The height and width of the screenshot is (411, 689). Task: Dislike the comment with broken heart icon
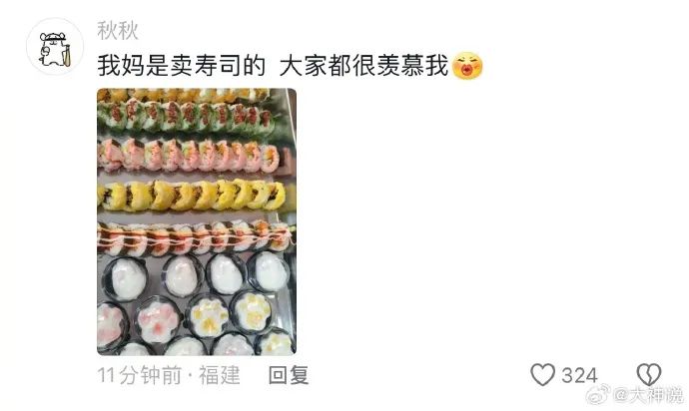tap(649, 375)
